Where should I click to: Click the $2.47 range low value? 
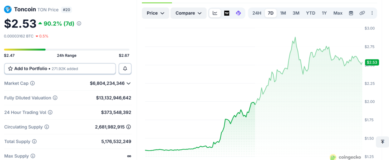pyautogui.click(x=9, y=55)
